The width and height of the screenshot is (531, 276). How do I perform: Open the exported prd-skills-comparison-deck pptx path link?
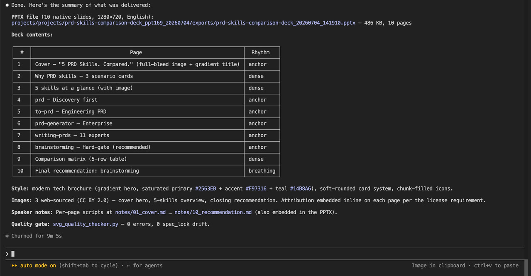[184, 23]
